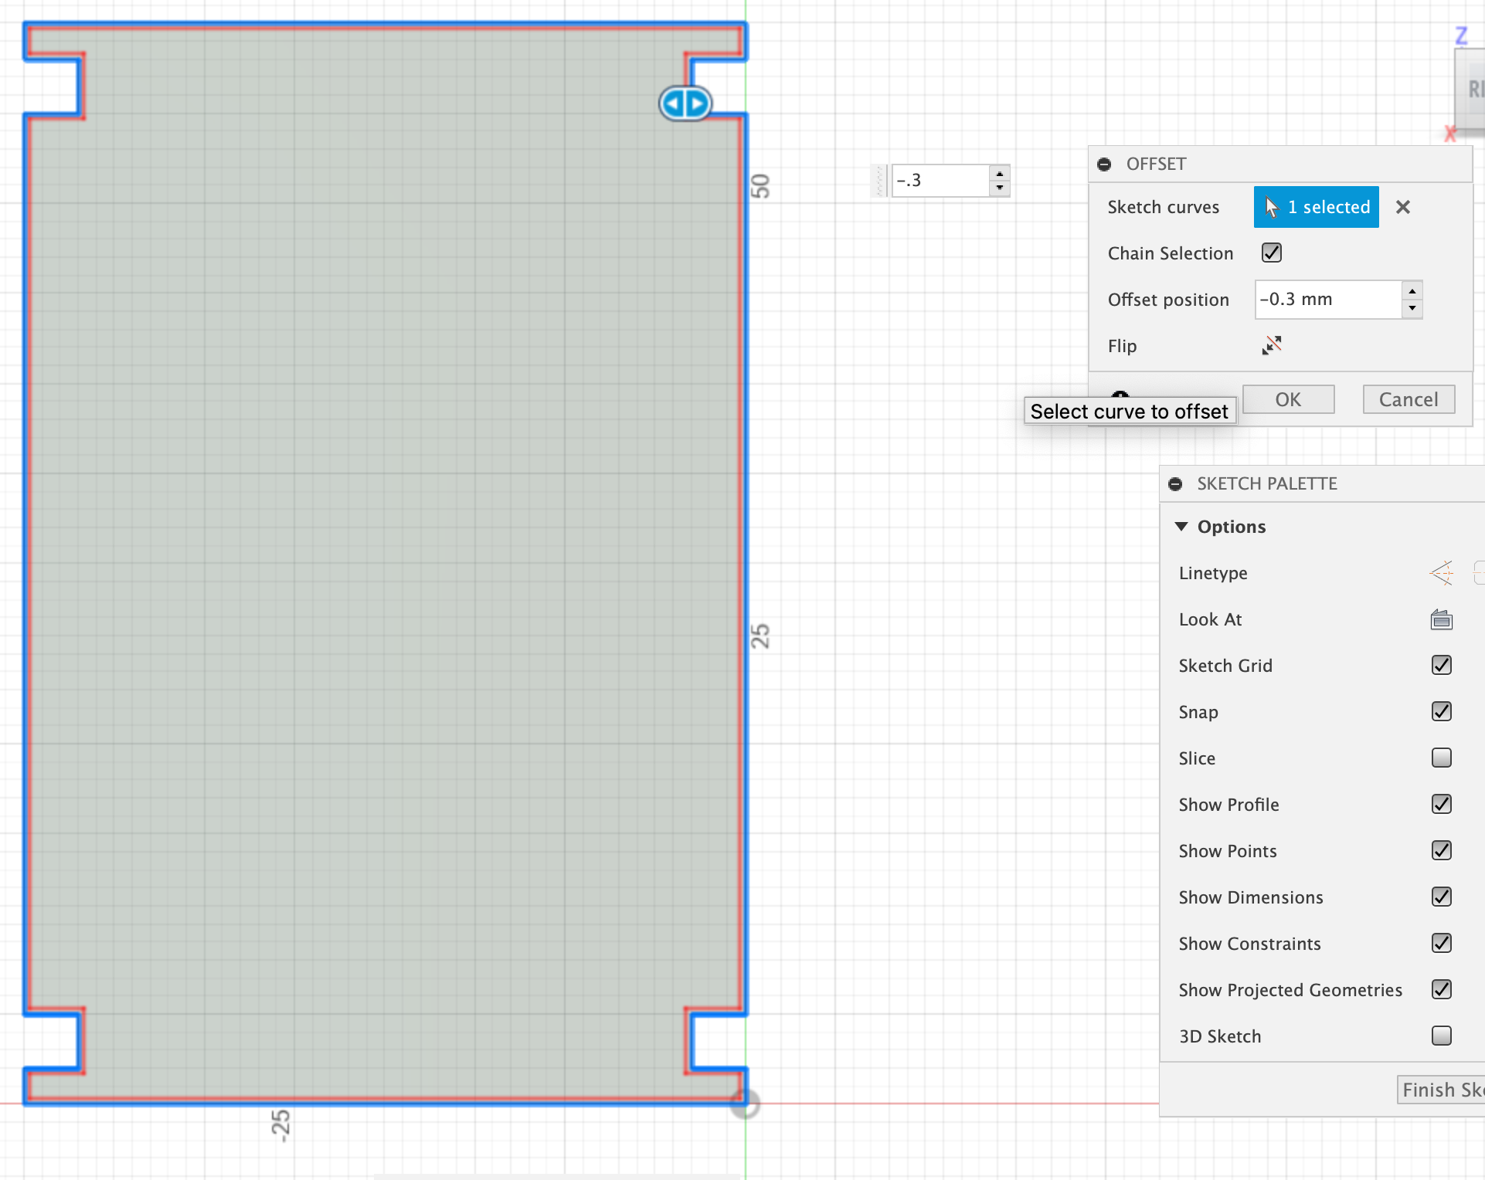1485x1180 pixels.
Task: Click the Offset position input field
Action: (1326, 299)
